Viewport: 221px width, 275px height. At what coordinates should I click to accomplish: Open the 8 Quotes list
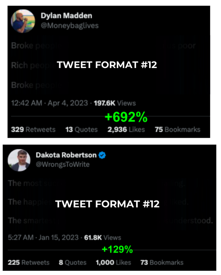click(73, 263)
